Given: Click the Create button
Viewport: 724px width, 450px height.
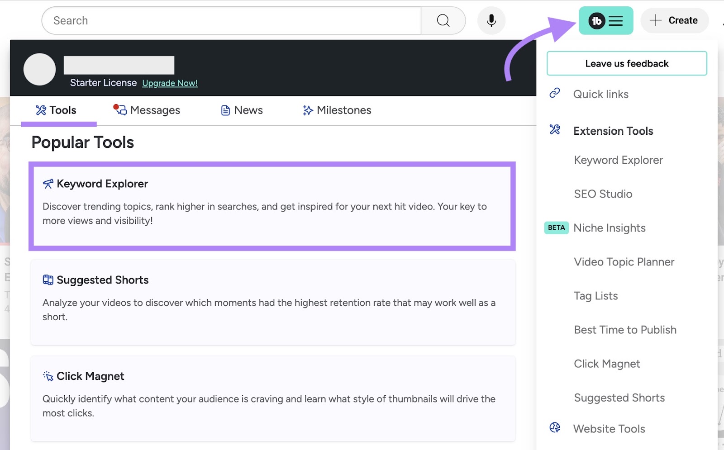Looking at the screenshot, I should point(675,20).
